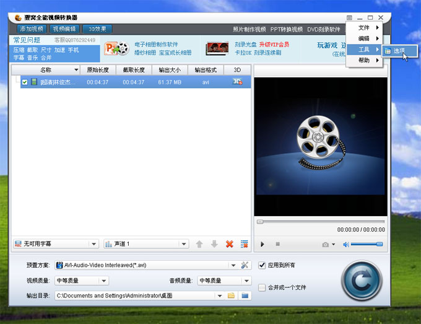Sort by the 输出大小 column header
Viewport: 421px width, 324px height.
[x=170, y=70]
